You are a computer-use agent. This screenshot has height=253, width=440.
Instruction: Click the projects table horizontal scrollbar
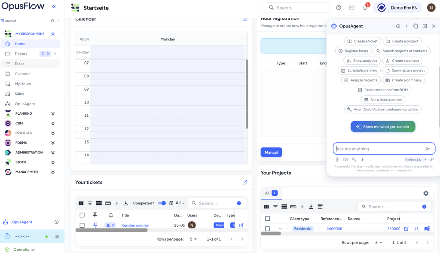tap(271, 233)
